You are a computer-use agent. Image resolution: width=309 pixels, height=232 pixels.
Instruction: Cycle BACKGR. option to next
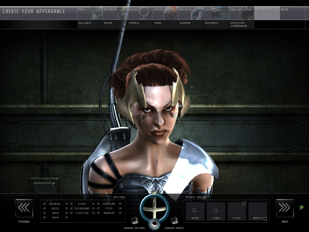[66, 204]
